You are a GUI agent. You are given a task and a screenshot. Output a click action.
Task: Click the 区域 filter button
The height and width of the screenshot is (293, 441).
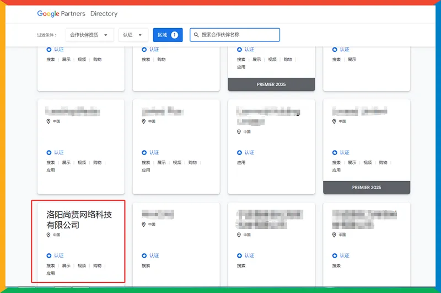coord(168,35)
